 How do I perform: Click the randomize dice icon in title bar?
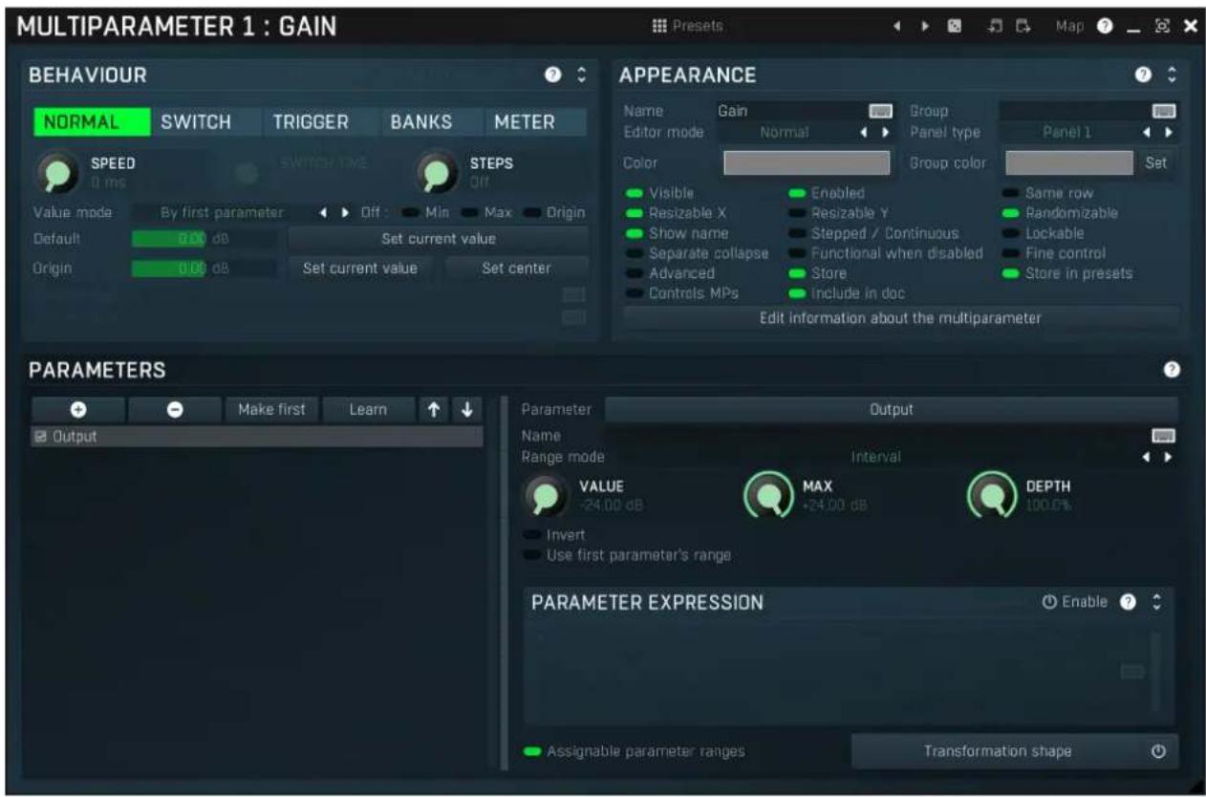954,26
